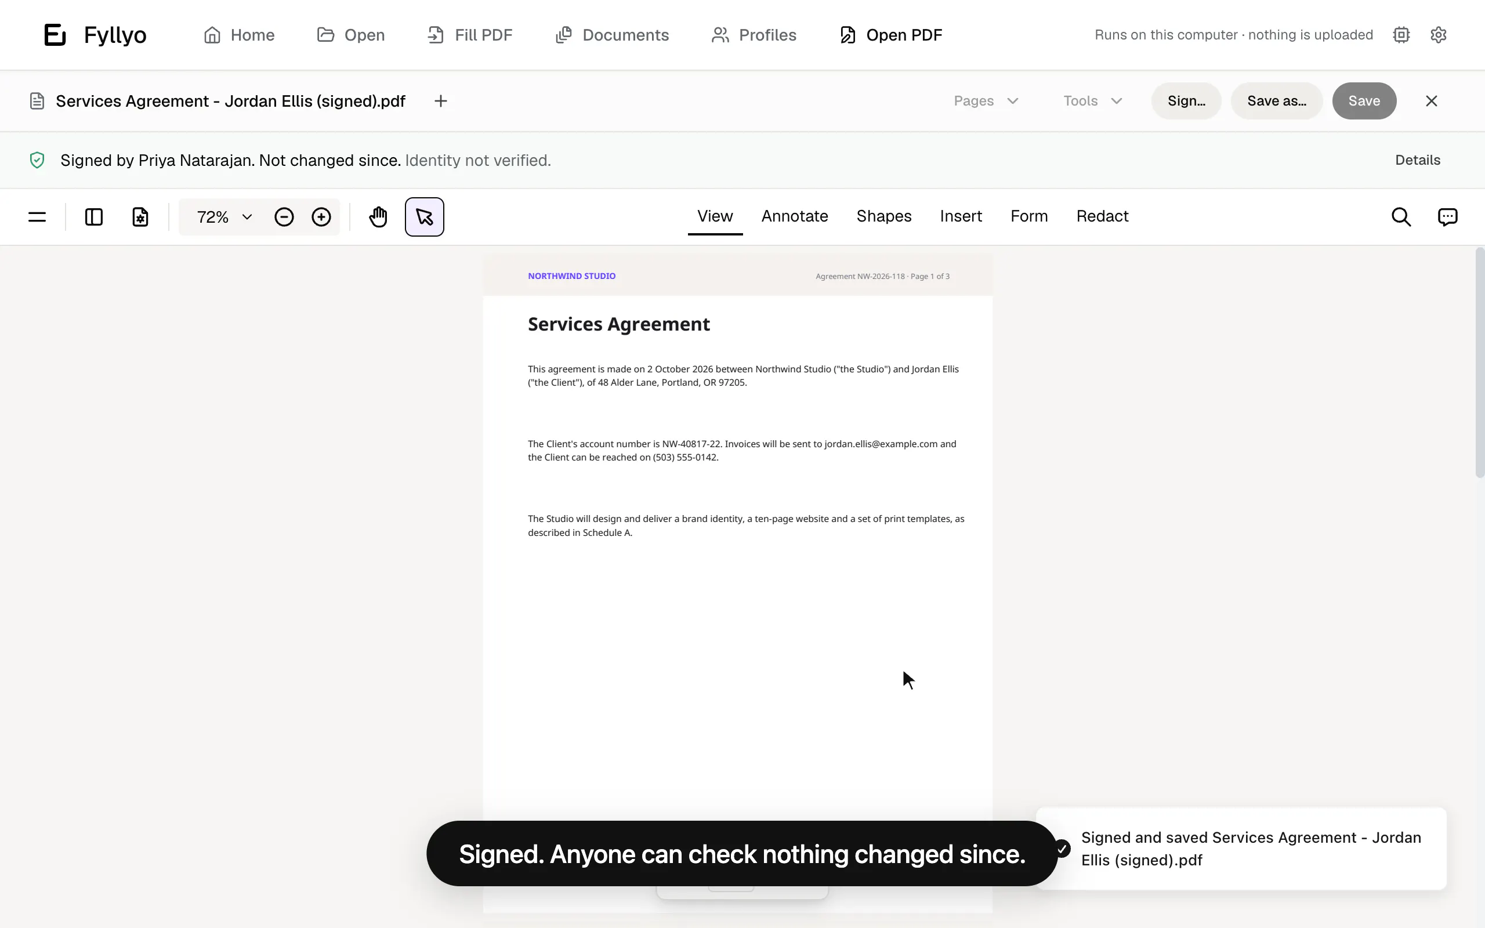The height and width of the screenshot is (928, 1485).
Task: Switch to the Insert tab
Action: 961,216
